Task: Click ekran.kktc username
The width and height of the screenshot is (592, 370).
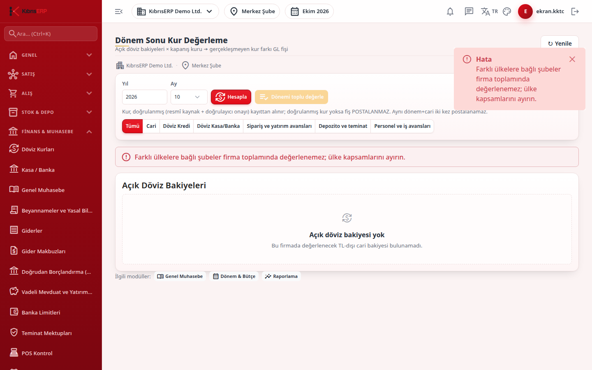Action: (550, 12)
